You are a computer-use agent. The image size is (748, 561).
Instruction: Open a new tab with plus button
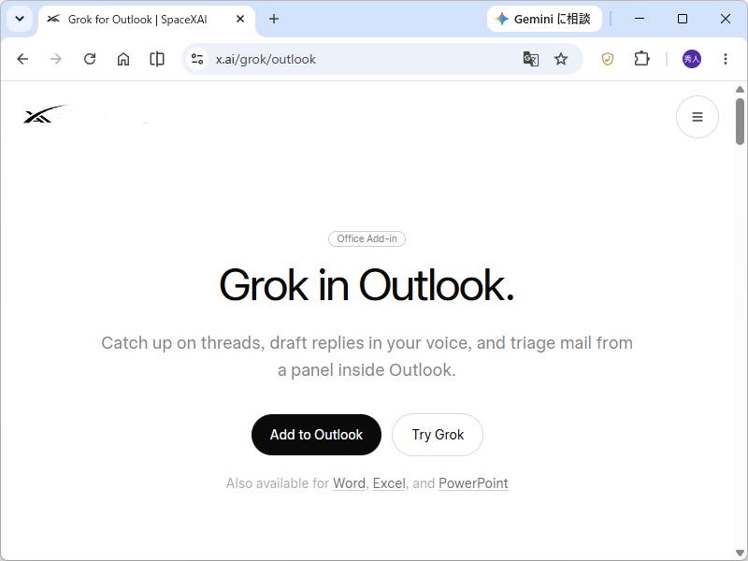(274, 19)
